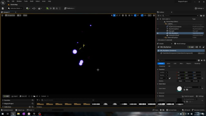Select the Rendering filter in Details
This screenshot has height=116, width=206.
[197, 63]
